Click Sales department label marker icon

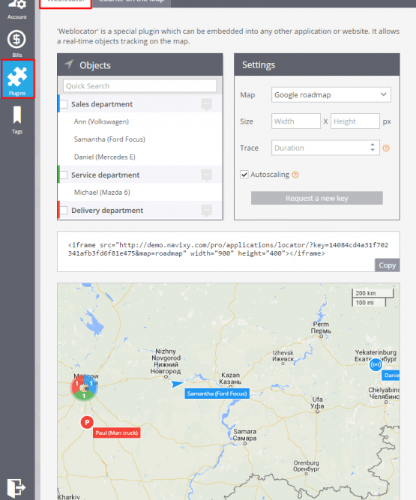[207, 105]
